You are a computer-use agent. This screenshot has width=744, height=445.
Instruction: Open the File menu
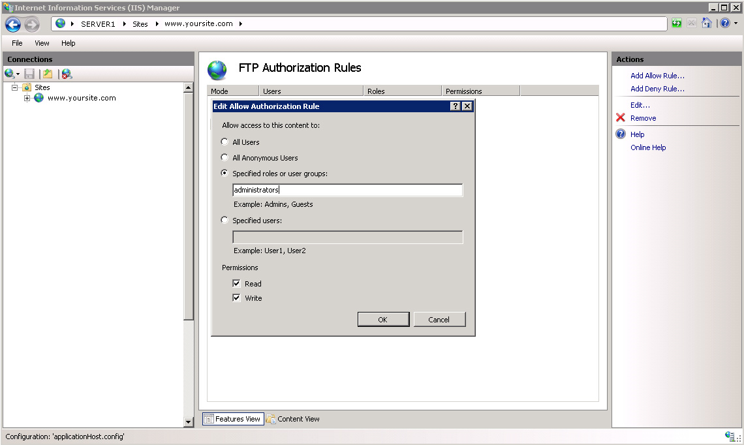click(x=17, y=43)
